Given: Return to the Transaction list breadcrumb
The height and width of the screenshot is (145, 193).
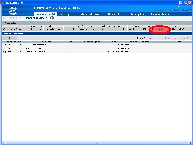Looking at the screenshot, I should click(x=12, y=18).
